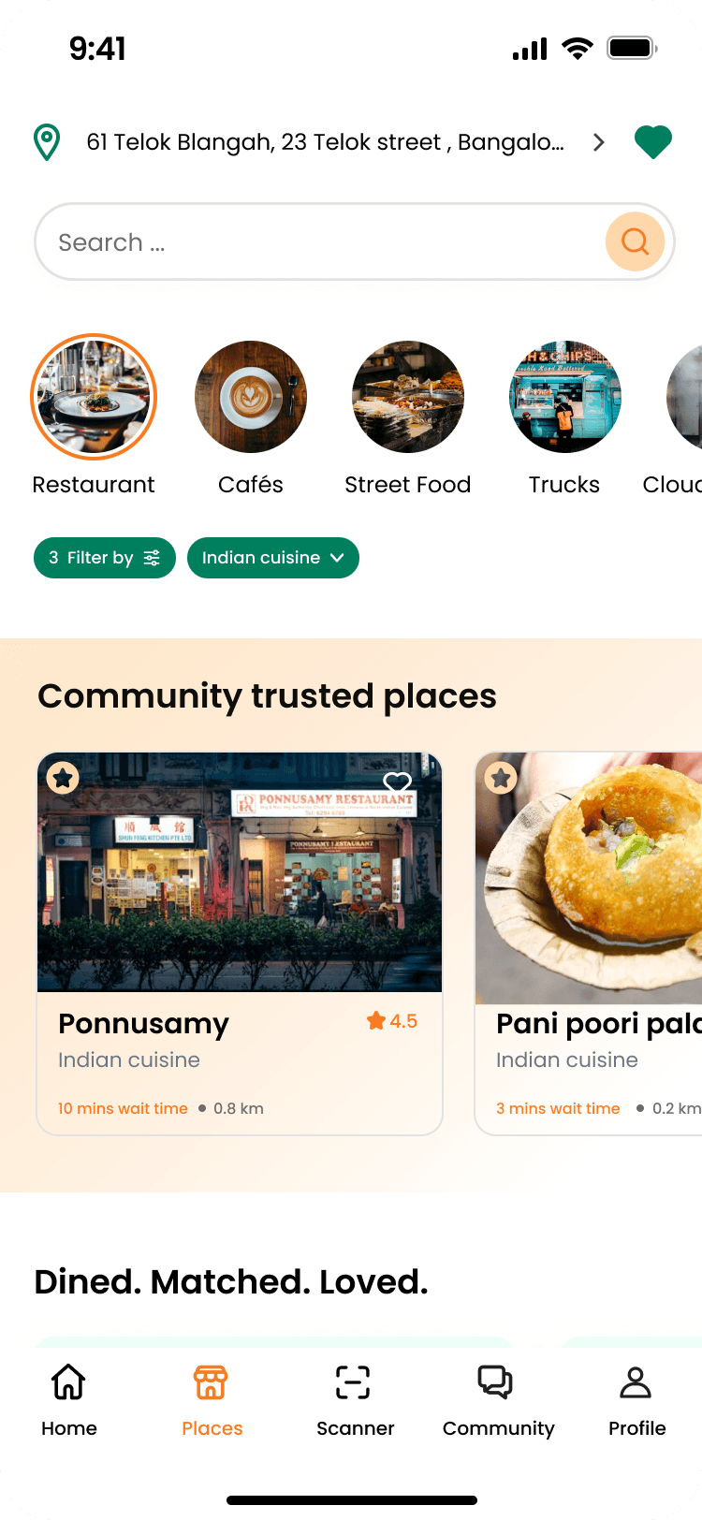Open the Filter by options

pos(105,558)
